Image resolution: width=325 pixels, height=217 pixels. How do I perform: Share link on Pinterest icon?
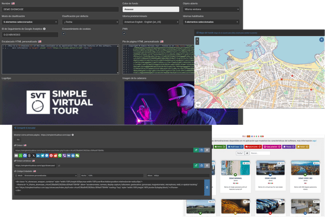pyautogui.click(x=51, y=156)
